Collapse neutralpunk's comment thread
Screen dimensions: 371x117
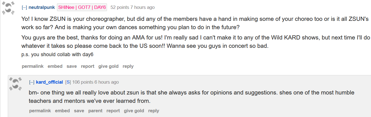(24, 8)
